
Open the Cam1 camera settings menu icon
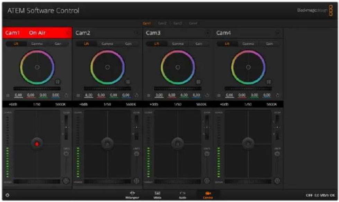tap(8, 95)
